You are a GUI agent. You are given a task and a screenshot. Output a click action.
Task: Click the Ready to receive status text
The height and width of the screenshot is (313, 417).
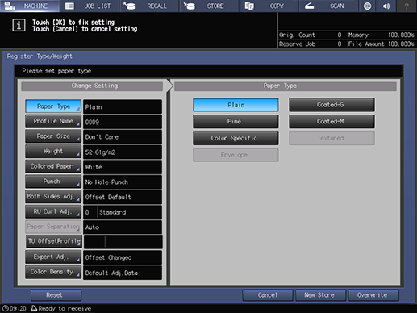click(x=65, y=308)
